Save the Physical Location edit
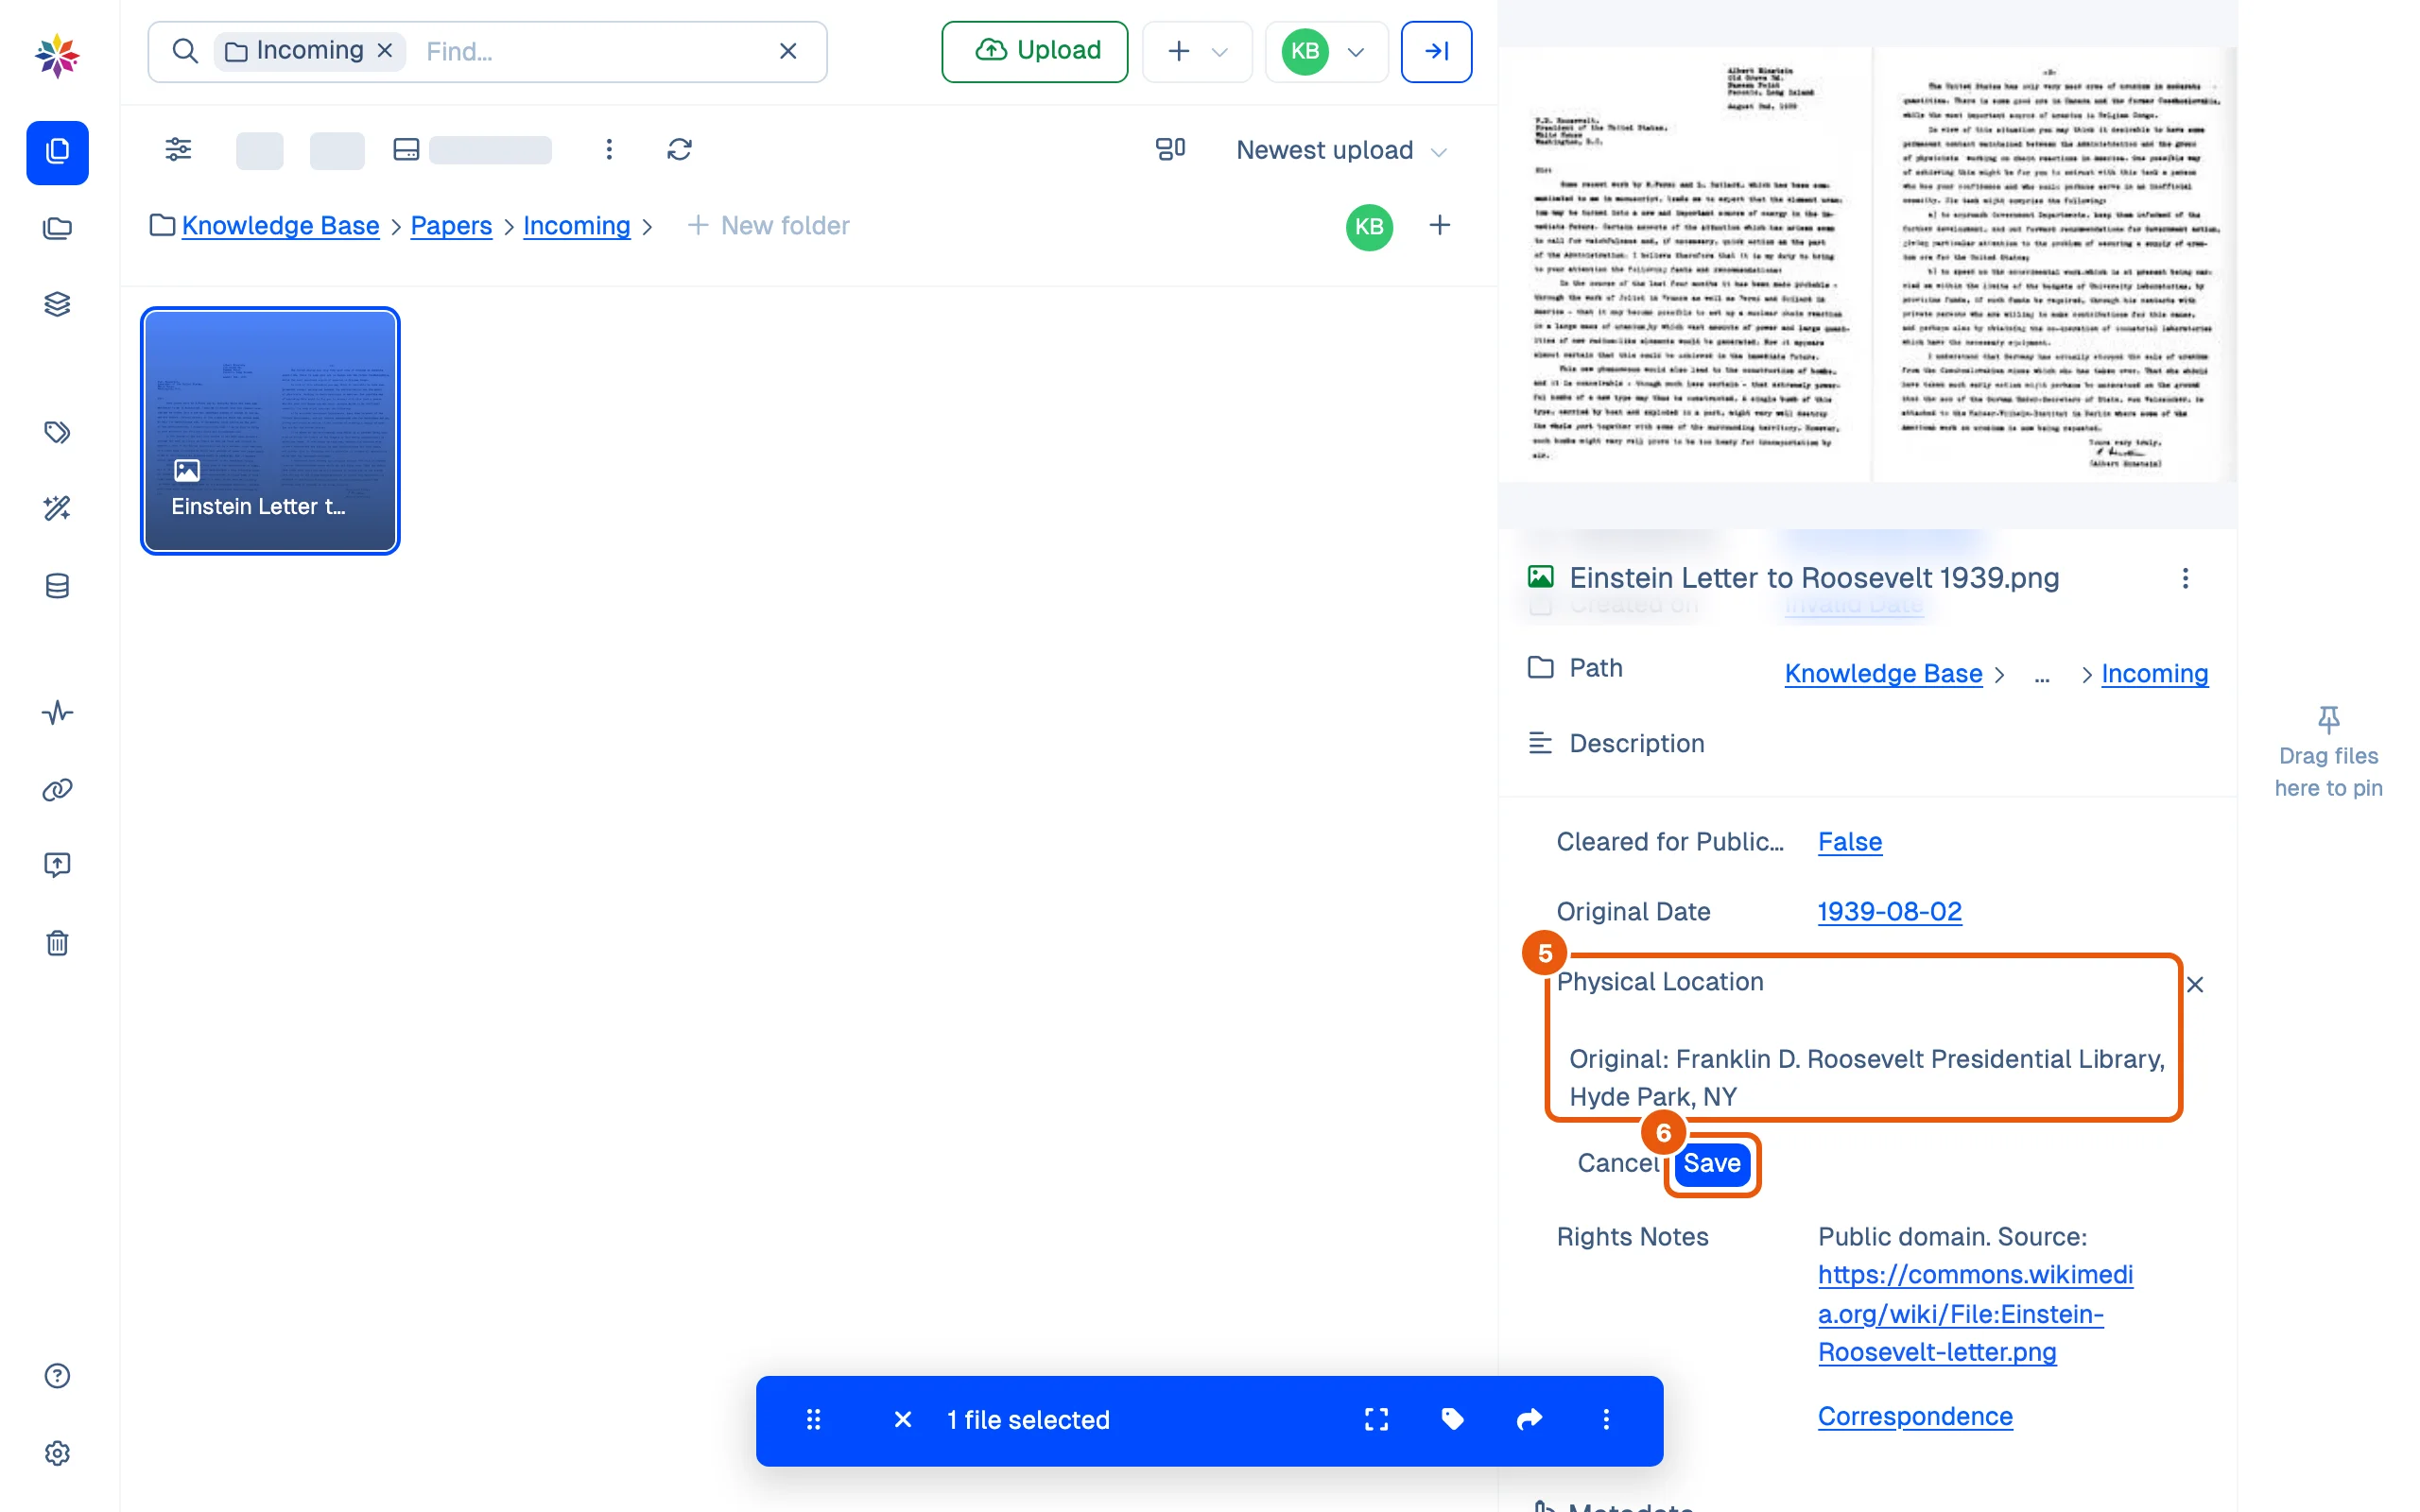Image resolution: width=2420 pixels, height=1512 pixels. [1712, 1163]
